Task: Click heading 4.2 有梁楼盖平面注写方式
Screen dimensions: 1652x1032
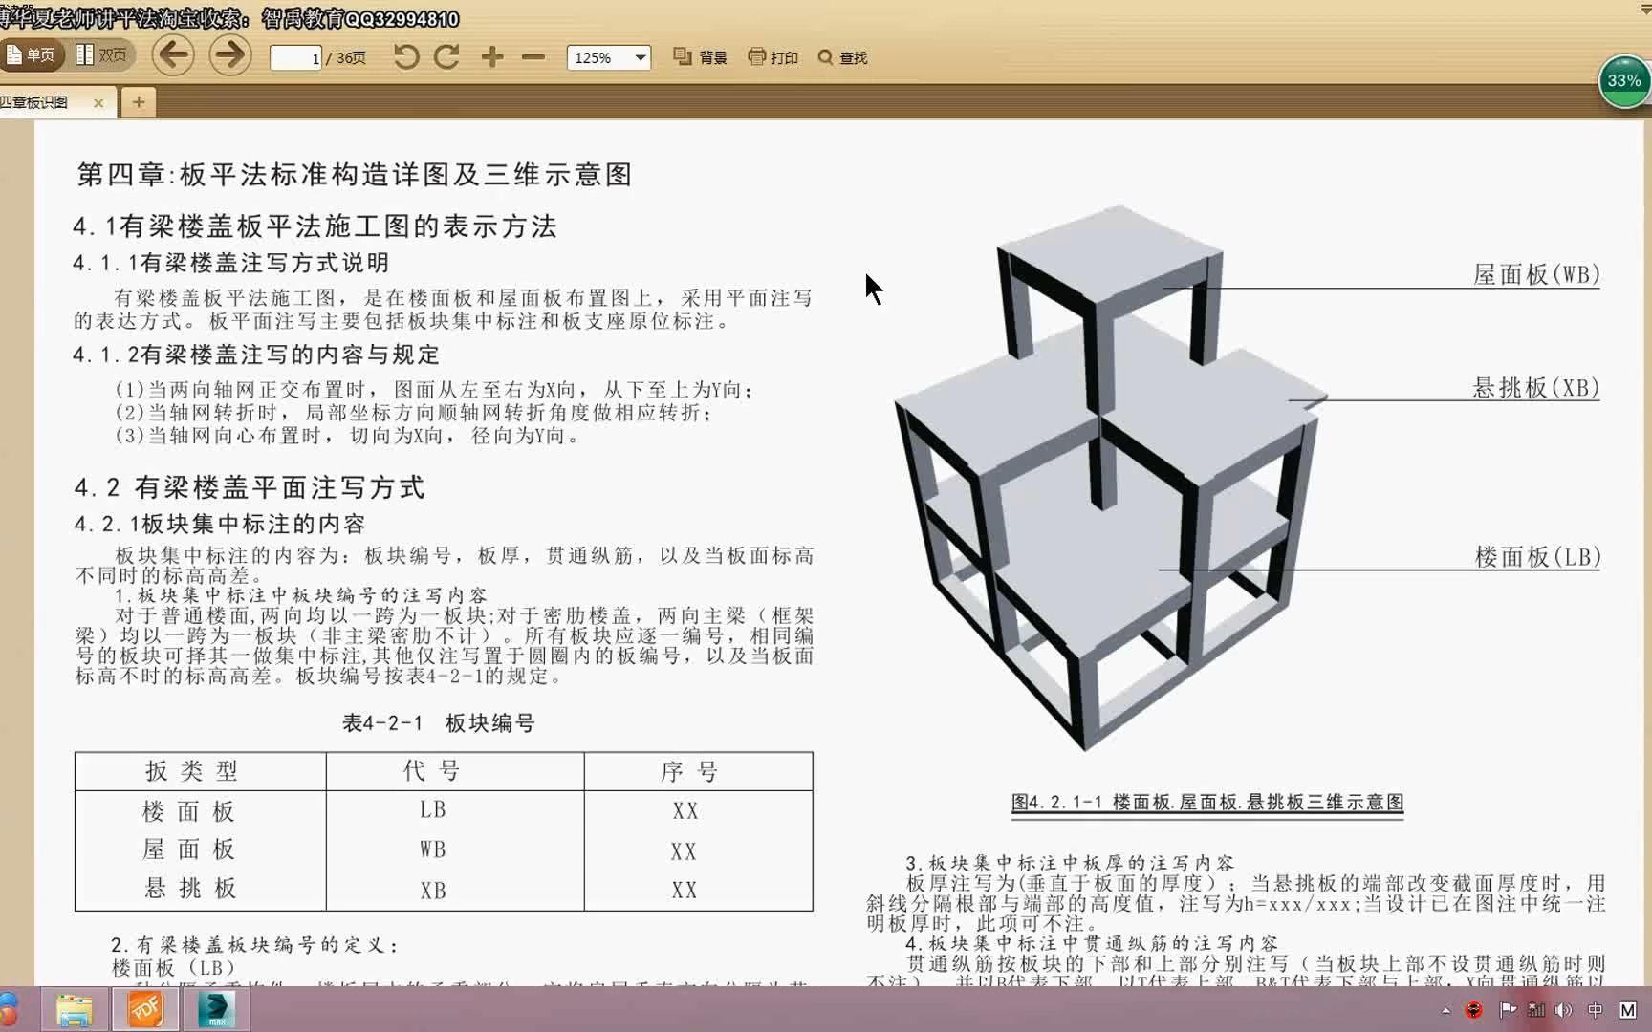Action: coord(250,487)
